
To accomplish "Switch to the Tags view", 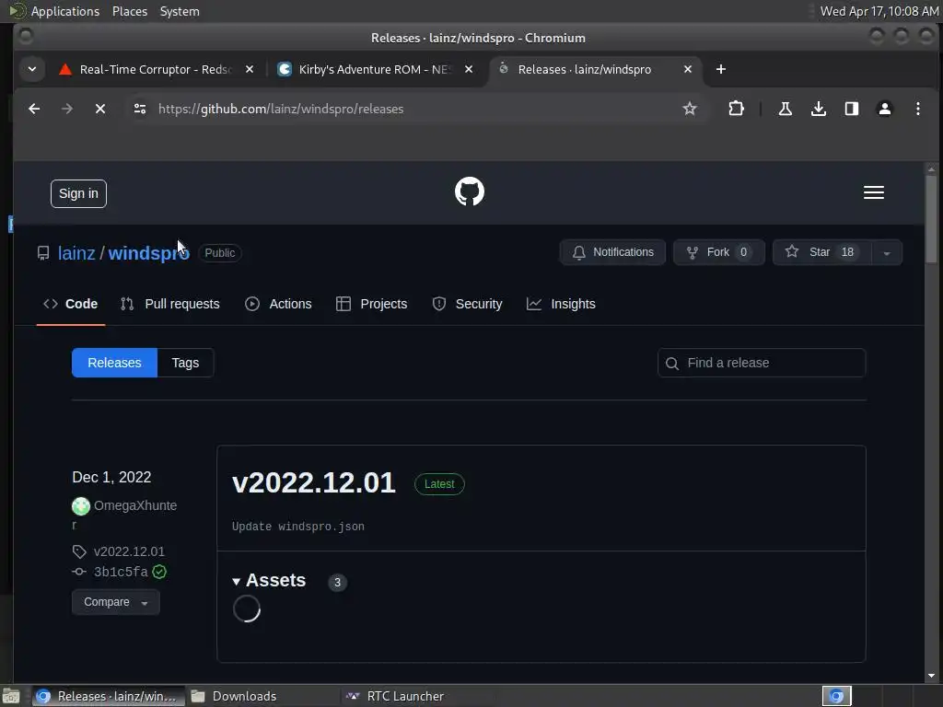I will 185,363.
